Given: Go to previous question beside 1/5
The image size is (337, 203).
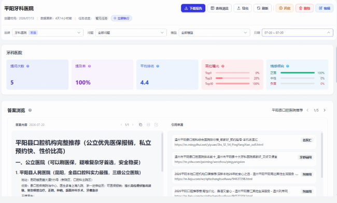Looking at the screenshot, I should click(307, 110).
